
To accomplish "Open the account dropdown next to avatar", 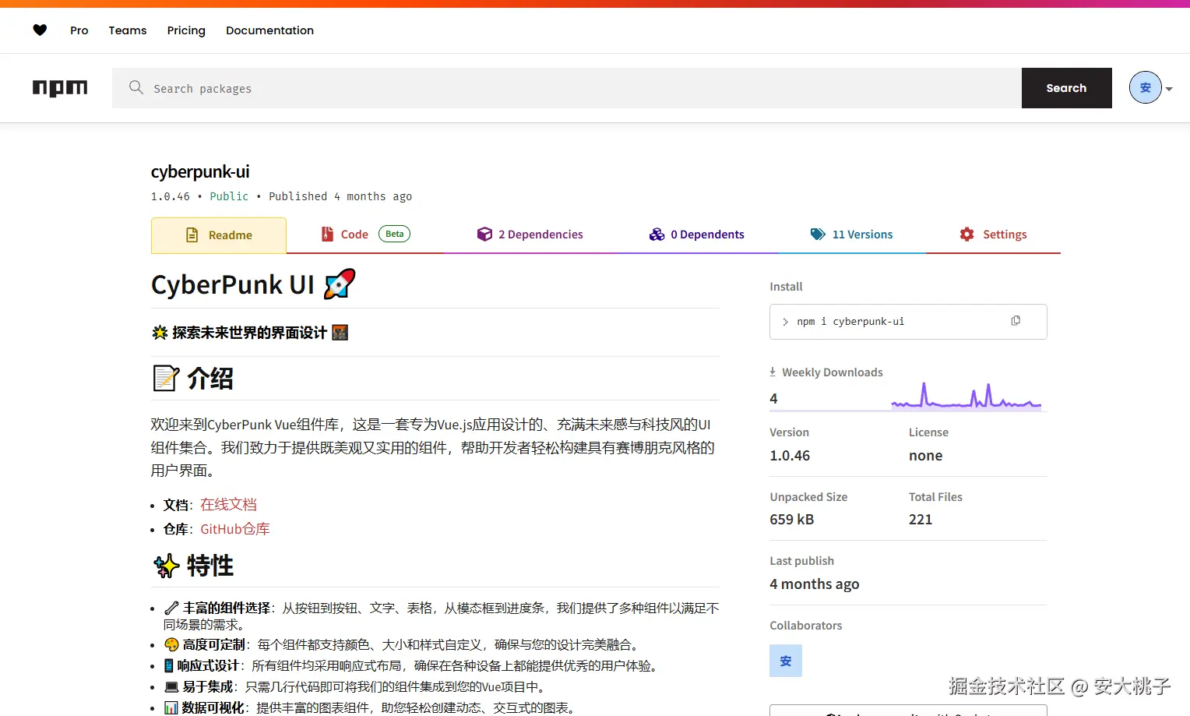I will (1167, 88).
